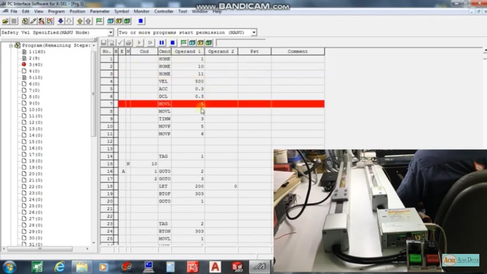
Task: Click the cyan monitor icon in main toolbar
Action: (x=111, y=21)
